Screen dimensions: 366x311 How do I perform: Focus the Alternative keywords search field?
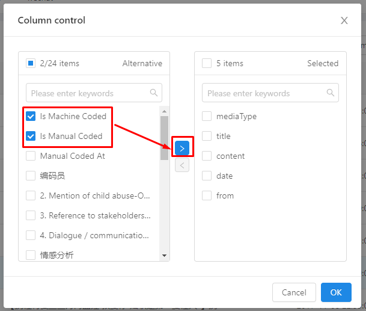[87, 93]
